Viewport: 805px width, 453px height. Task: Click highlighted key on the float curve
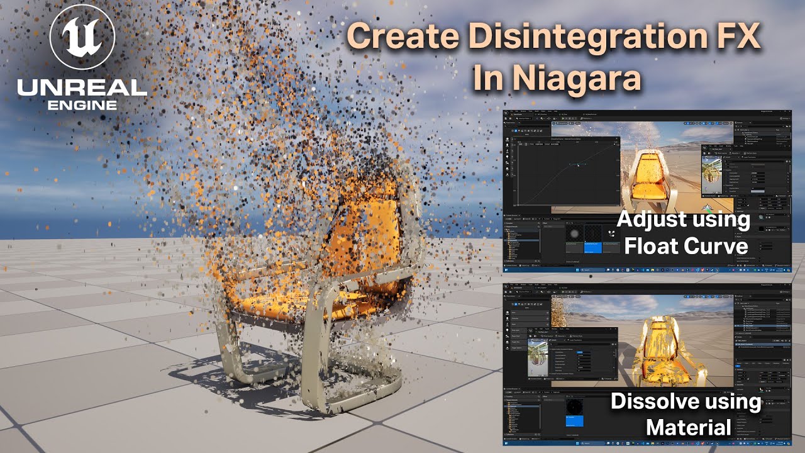[578, 164]
